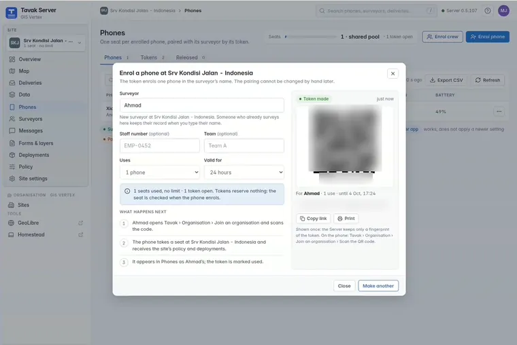Expand the Srv Kondisi Jalan site selector
This screenshot has width=517, height=345.
click(46, 43)
